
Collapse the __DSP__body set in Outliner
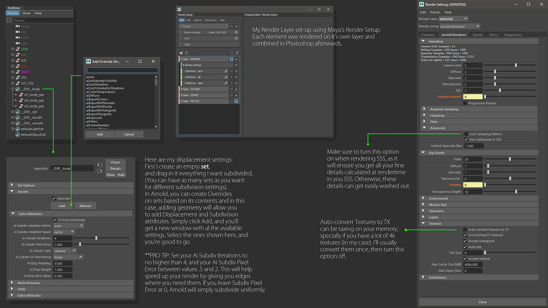(13, 89)
